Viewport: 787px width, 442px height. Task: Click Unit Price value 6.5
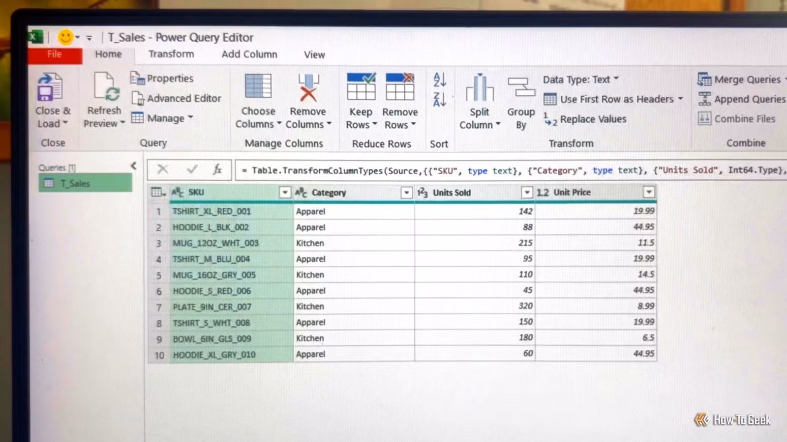click(x=596, y=338)
